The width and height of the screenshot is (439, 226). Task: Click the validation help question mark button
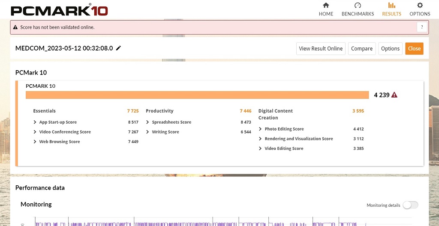(422, 27)
